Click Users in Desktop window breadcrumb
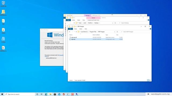Viewport: 172px width, 96px height. click(80, 23)
